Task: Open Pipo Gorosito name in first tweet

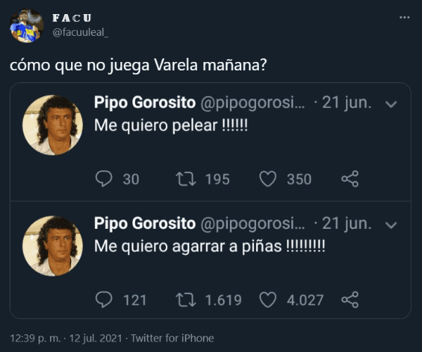Action: (145, 103)
